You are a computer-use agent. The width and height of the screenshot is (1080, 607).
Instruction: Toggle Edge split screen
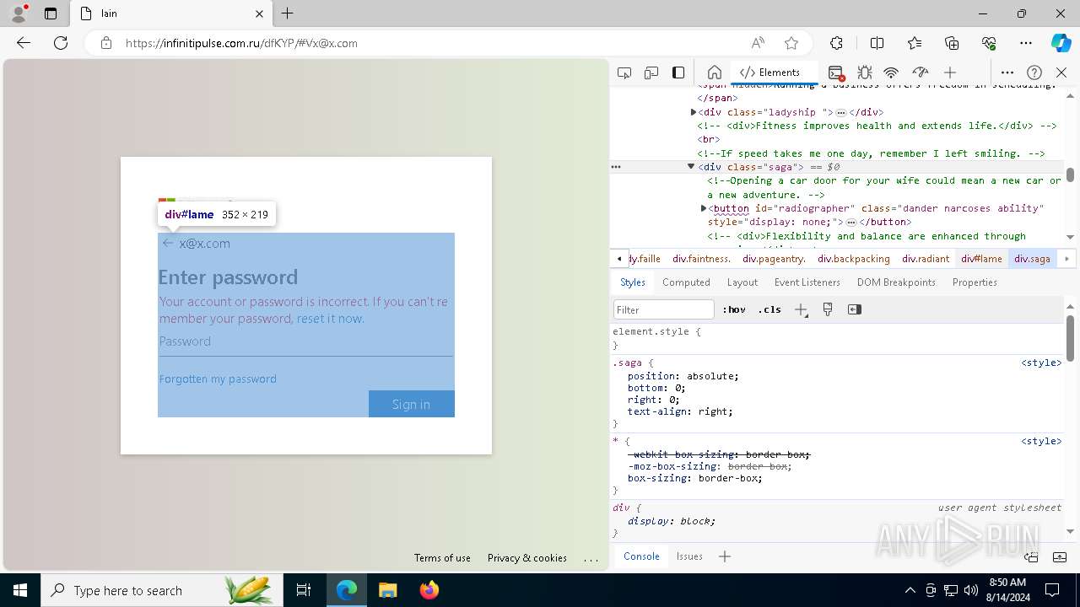(877, 43)
